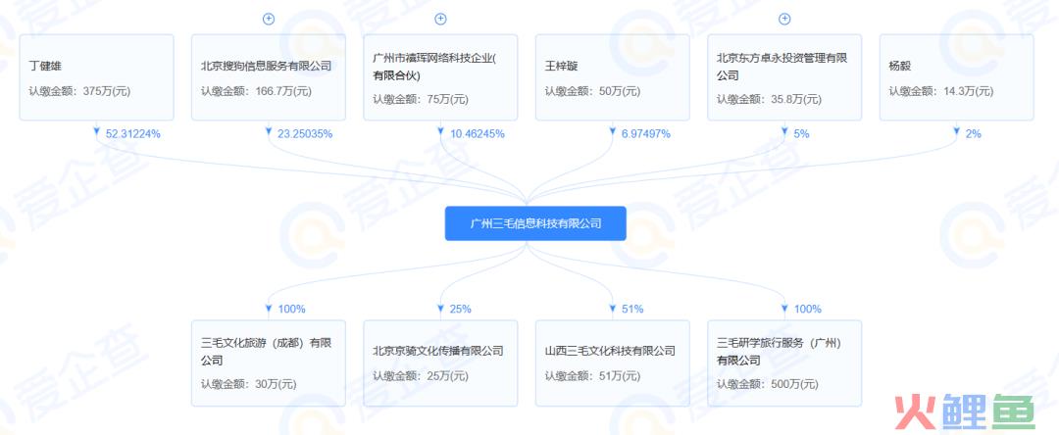Select the central 广州三毛信息科技有限公司 node
This screenshot has width=1059, height=435.
click(535, 223)
